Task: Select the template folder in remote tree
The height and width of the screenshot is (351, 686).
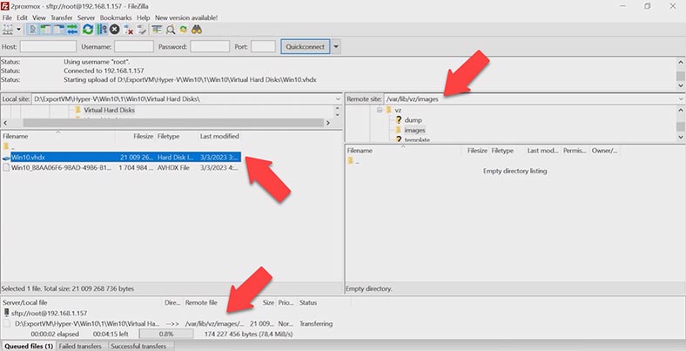Action: 417,140
